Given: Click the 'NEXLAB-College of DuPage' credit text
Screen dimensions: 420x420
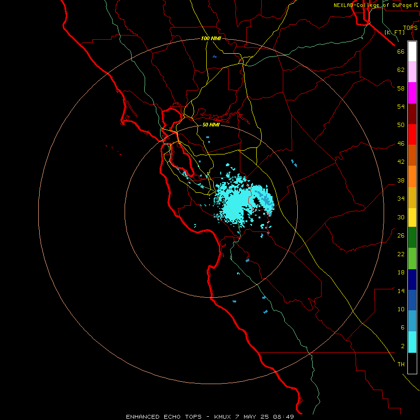Looking at the screenshot, I should [x=373, y=5].
